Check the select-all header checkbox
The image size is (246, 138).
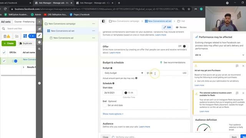pyautogui.click(x=4, y=53)
